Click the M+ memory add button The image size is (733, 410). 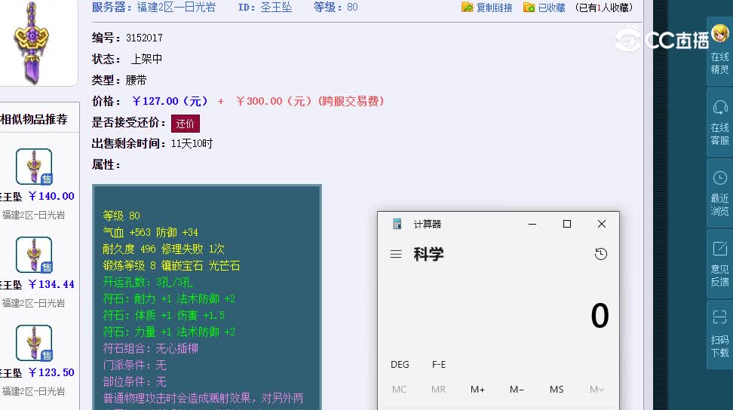tap(478, 390)
